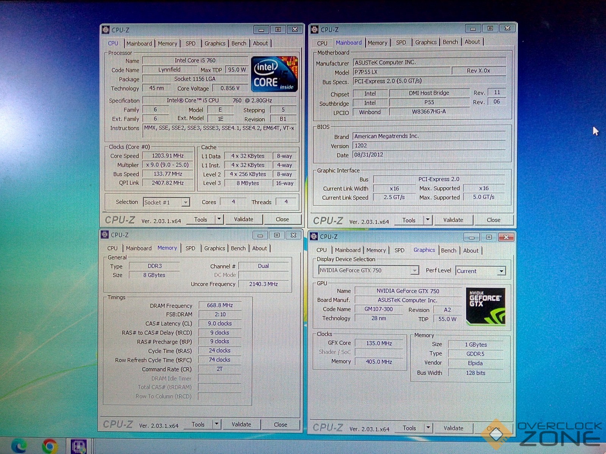Click the CPU-Z taskbar icon
Image resolution: width=606 pixels, height=454 pixels.
(79, 447)
